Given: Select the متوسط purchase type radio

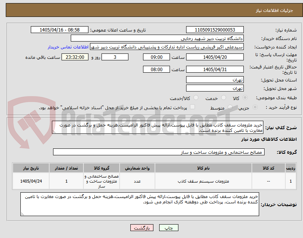Looking at the screenshot, I should [230, 107].
